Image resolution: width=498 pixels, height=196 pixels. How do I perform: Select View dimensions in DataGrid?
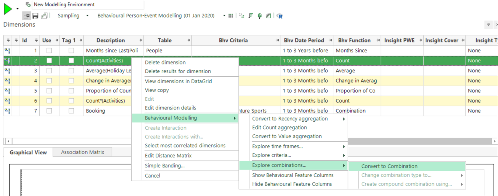pos(178,81)
